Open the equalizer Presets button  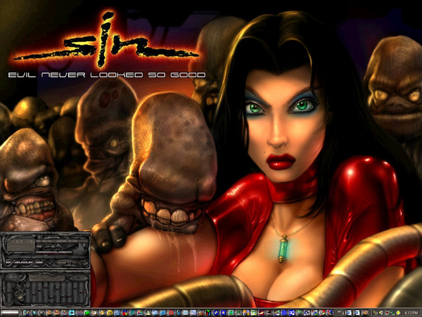[x=78, y=277]
